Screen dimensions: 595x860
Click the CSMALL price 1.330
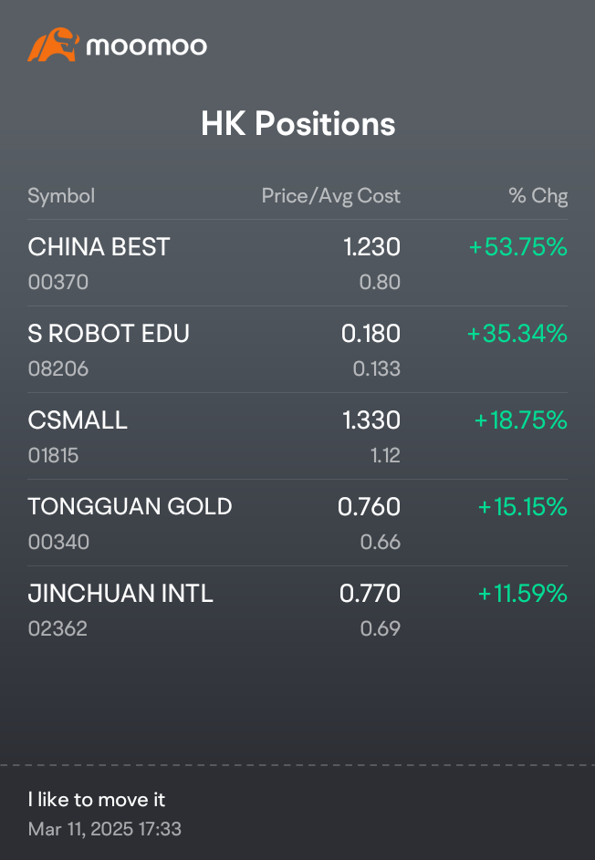(371, 420)
